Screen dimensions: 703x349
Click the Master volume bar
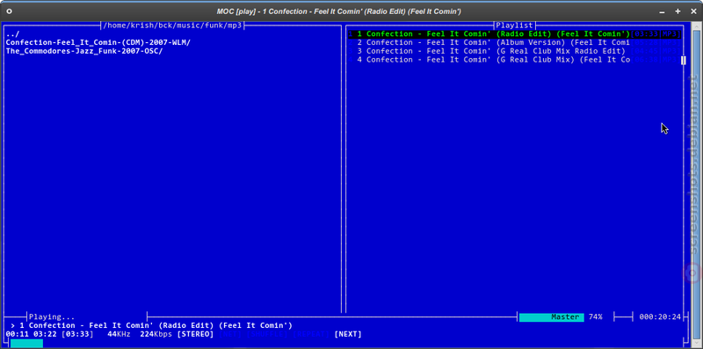(552, 317)
